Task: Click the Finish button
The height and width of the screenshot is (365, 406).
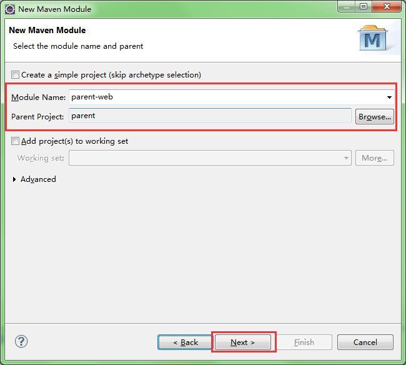Action: [x=304, y=342]
